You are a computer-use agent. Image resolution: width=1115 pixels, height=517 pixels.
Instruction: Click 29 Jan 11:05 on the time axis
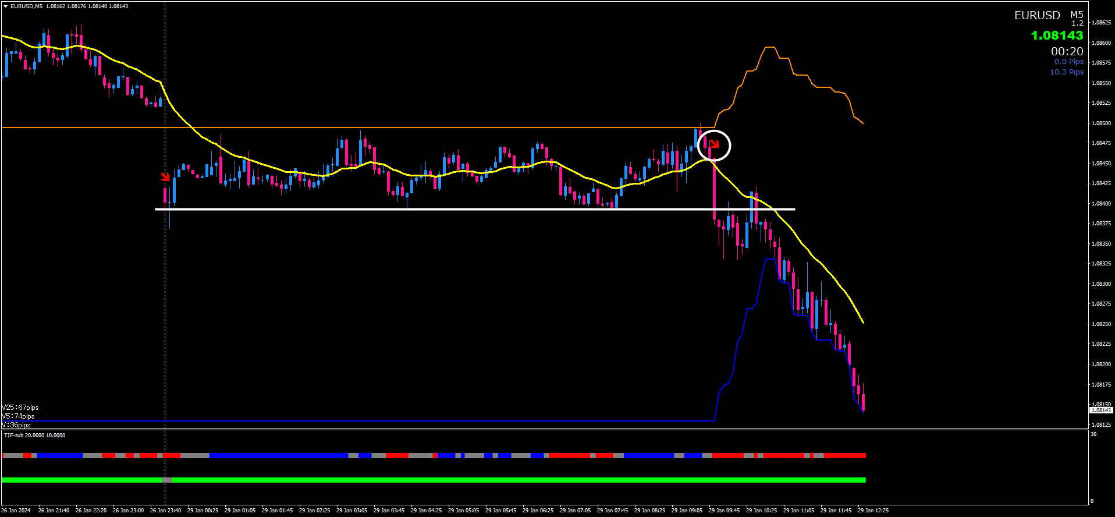pyautogui.click(x=798, y=511)
